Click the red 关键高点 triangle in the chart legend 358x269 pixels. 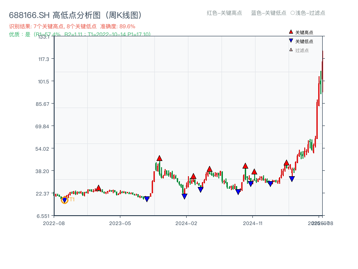point(291,32)
